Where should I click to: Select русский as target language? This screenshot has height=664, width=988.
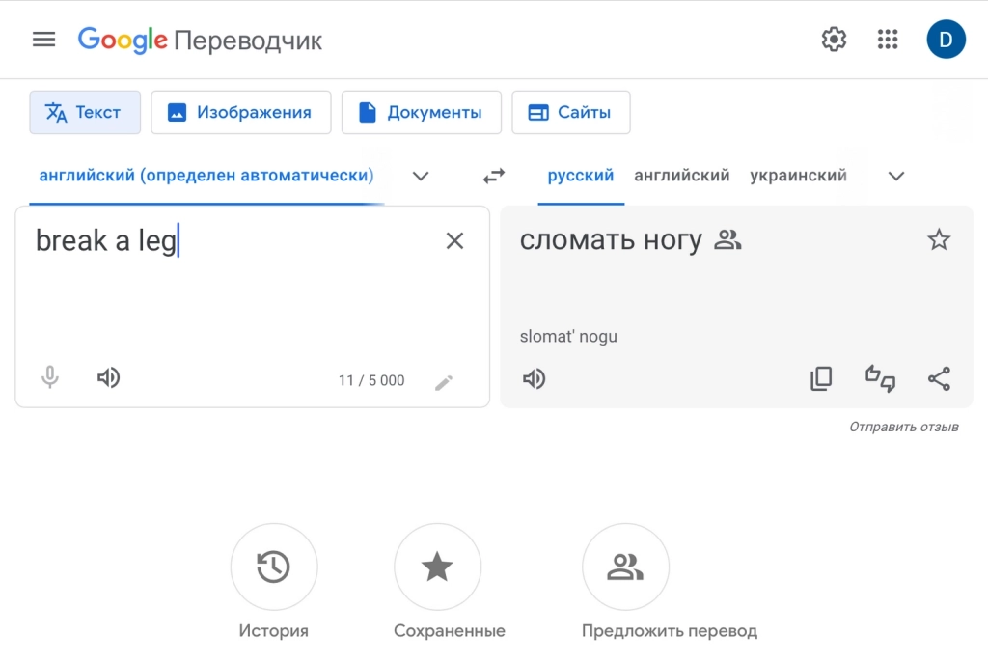[x=580, y=175]
